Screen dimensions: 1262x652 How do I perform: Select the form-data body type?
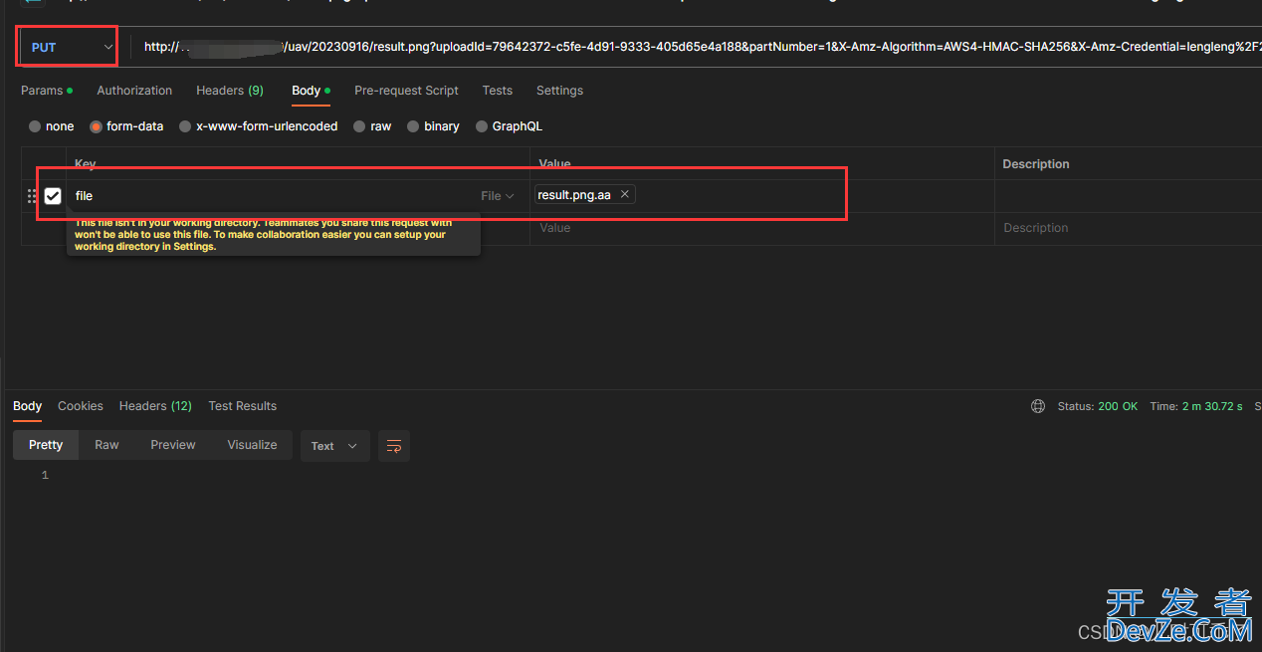[126, 126]
